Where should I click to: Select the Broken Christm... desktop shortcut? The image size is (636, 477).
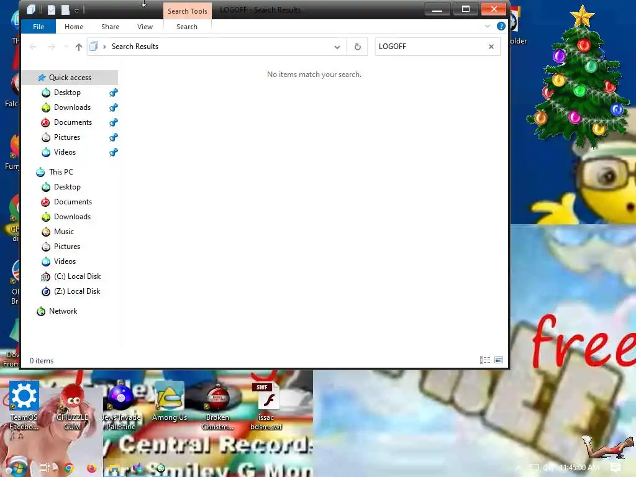click(217, 406)
